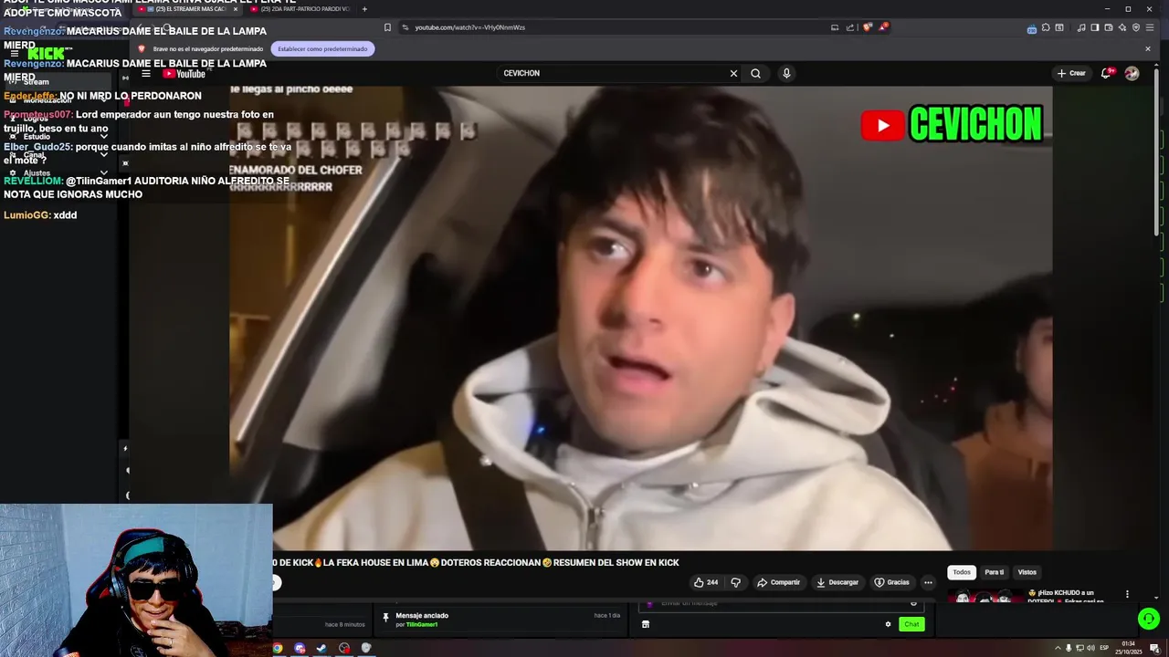The image size is (1169, 657).
Task: Switch to 2DA PART-PATRICIO PARODI tab
Action: click(299, 9)
